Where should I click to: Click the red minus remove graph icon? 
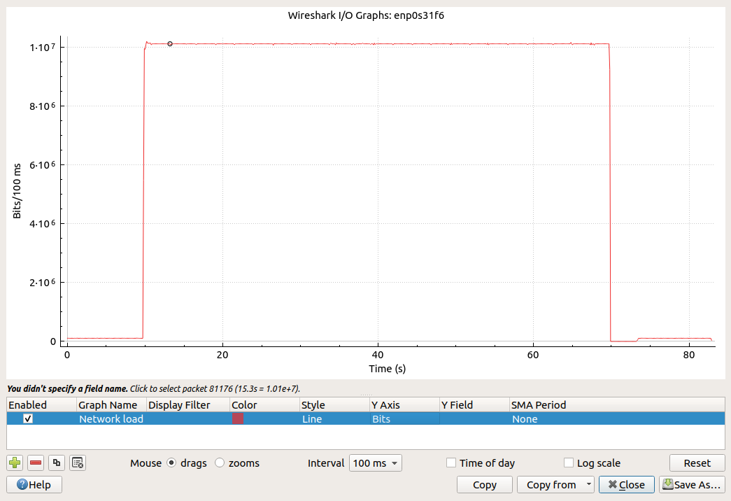click(x=36, y=463)
